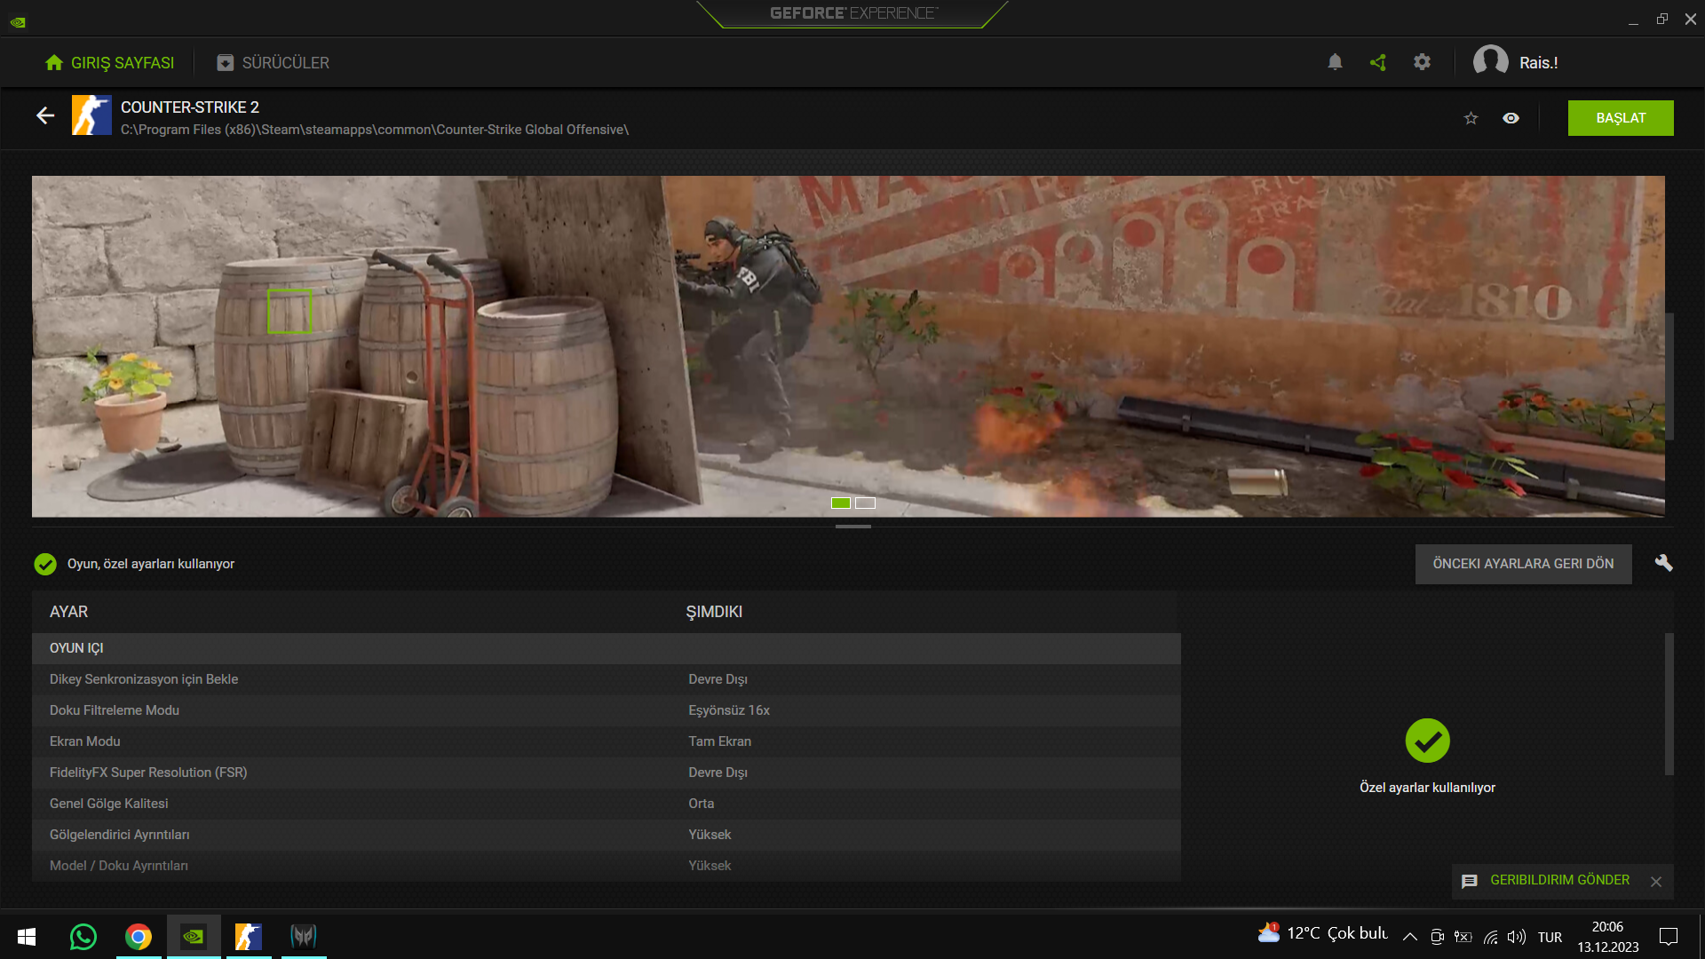
Task: Collapse the screenshot panel handle
Action: pos(852,527)
